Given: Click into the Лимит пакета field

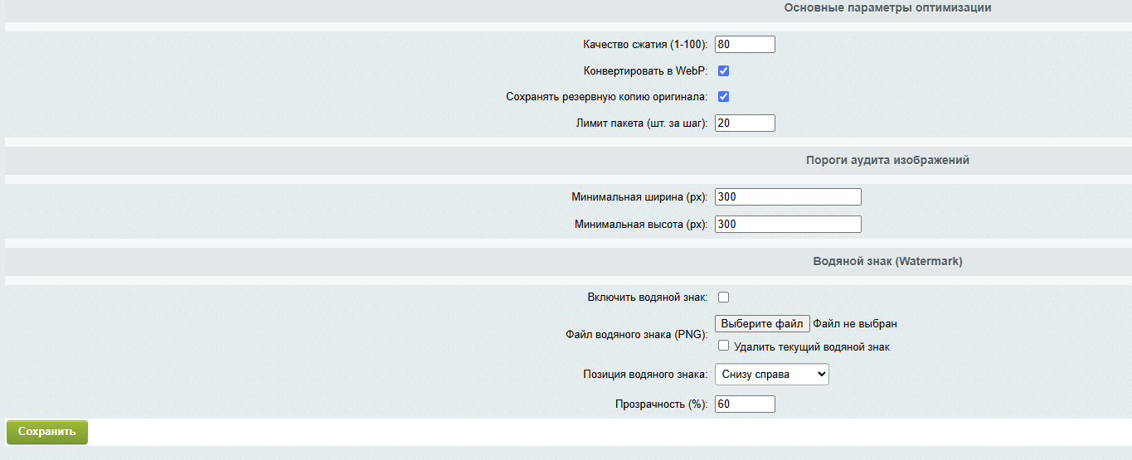Looking at the screenshot, I should point(745,123).
